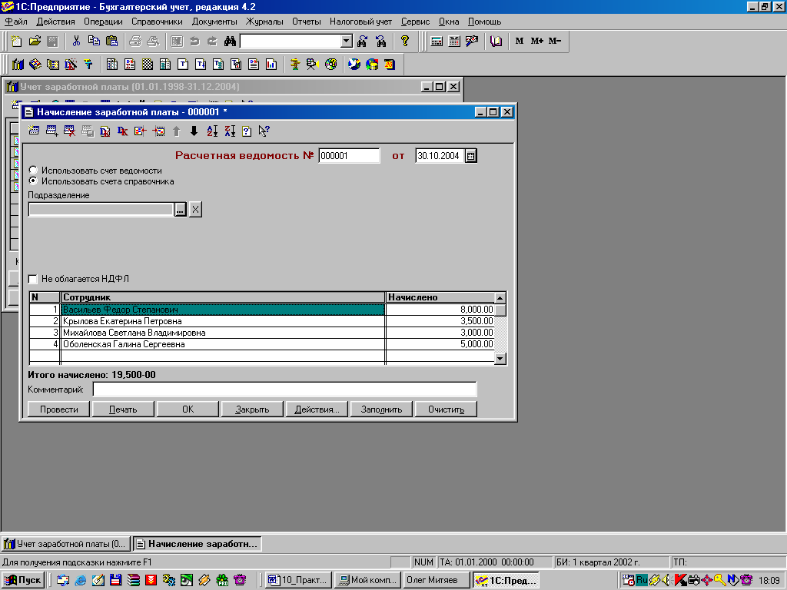
Task: Click the yellow question mark Help icon
Action: click(x=404, y=41)
